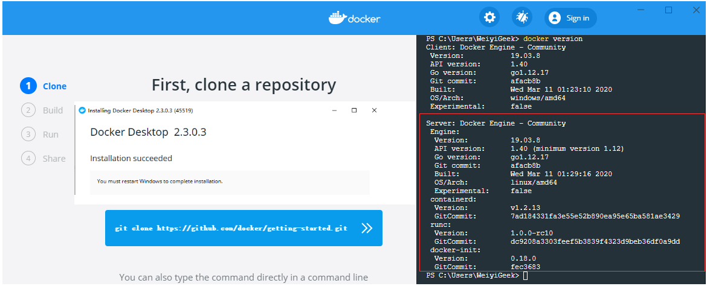Click 'First, clone a repository' heading
The width and height of the screenshot is (707, 286).
click(244, 84)
